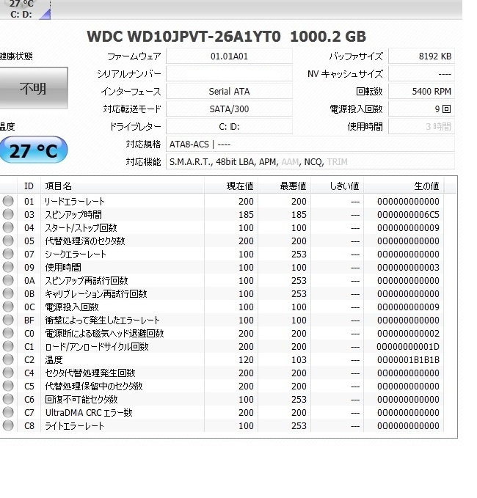Click the status circle for attribute 0C
This screenshot has width=477, height=498.
(8, 307)
